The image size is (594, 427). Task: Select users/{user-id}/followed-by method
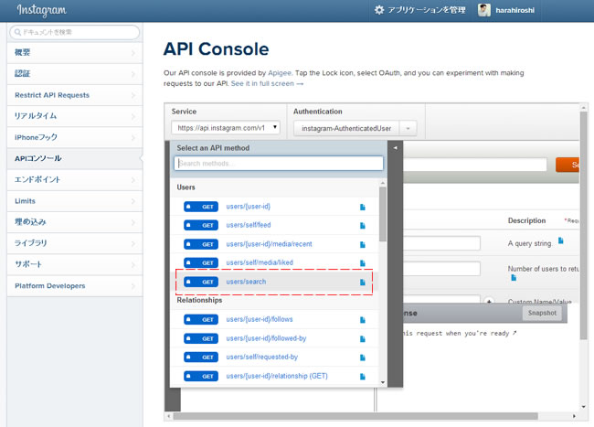(266, 338)
